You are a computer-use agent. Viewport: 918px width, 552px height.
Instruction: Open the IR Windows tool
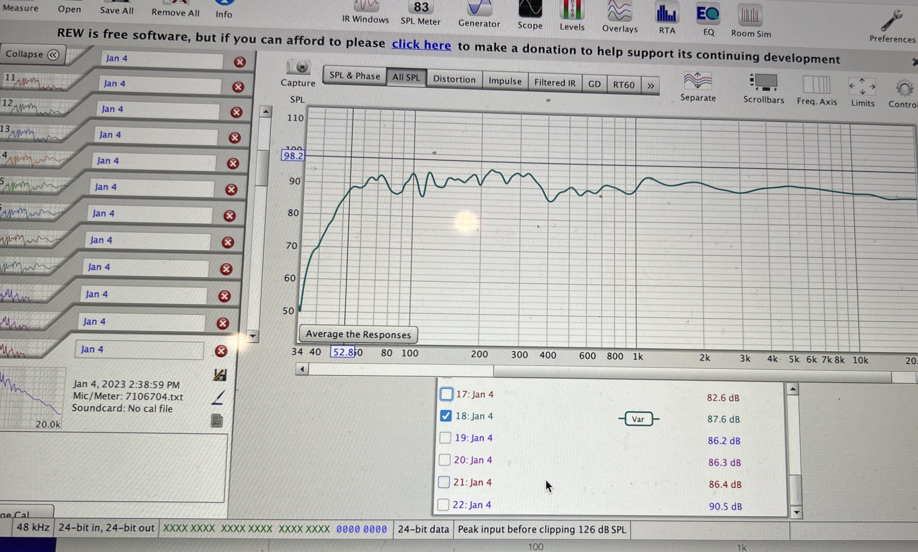[x=365, y=11]
